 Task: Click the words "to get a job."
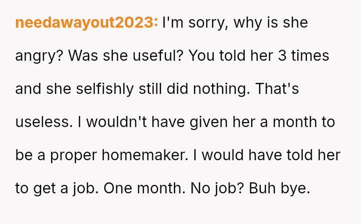point(57,188)
